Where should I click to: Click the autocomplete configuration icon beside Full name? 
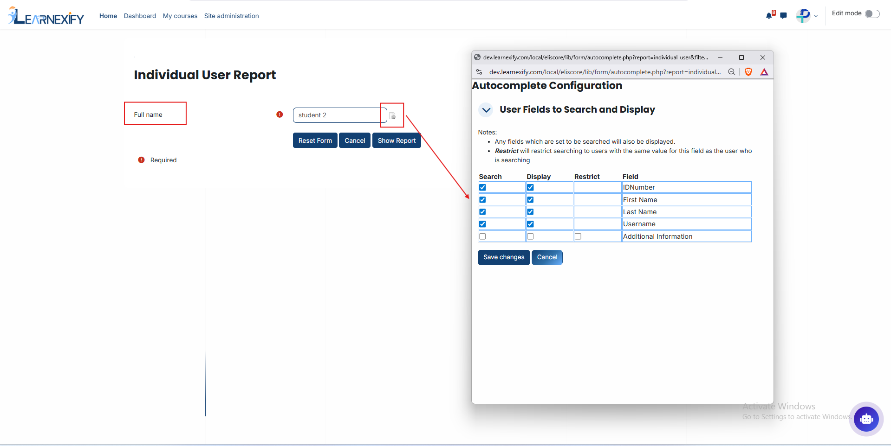pyautogui.click(x=392, y=115)
